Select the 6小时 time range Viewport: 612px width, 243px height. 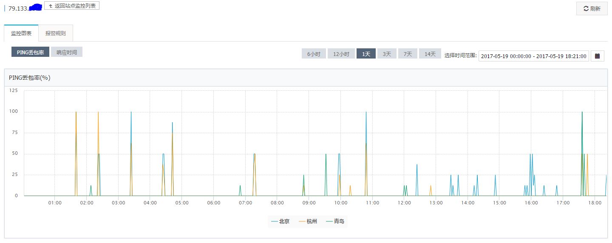tap(314, 54)
